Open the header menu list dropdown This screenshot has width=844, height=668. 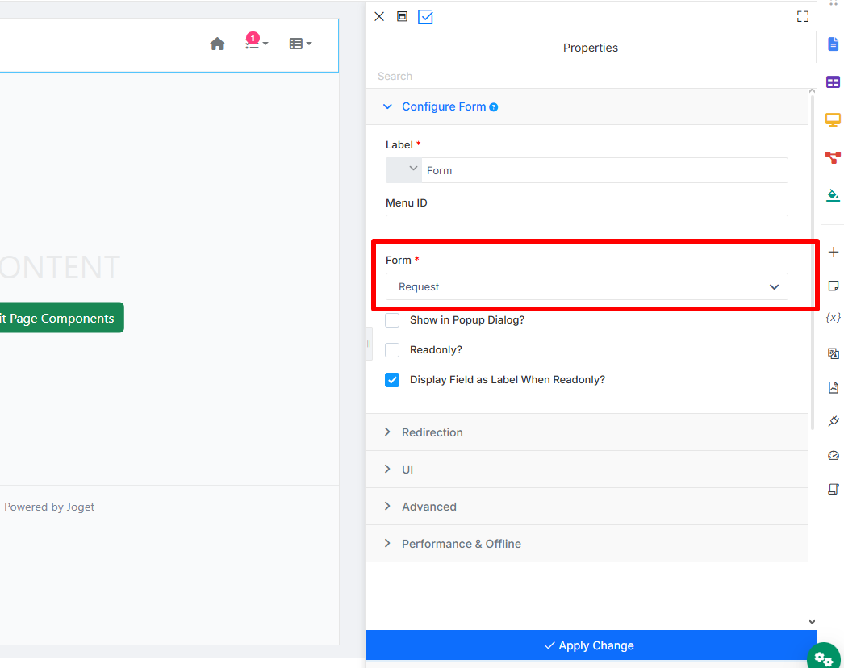300,44
